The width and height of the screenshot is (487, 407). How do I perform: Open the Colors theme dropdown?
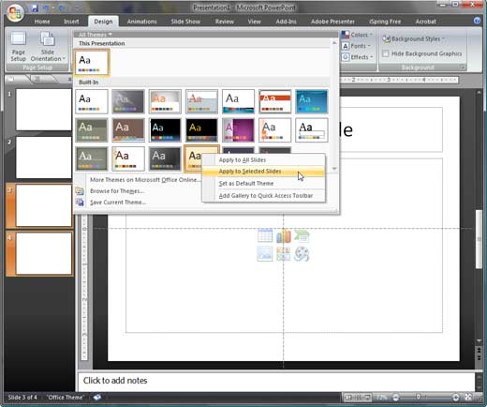[x=358, y=35]
